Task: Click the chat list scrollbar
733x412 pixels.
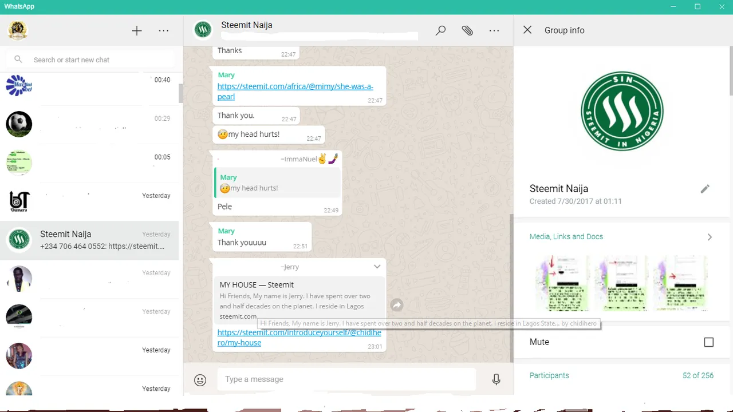Action: (181, 93)
